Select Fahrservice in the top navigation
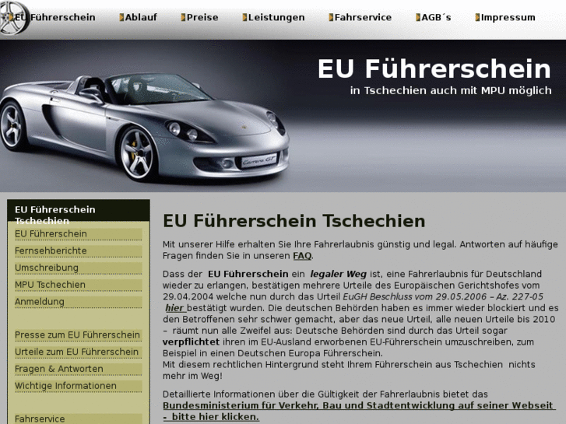The height and width of the screenshot is (424, 566). pos(363,17)
